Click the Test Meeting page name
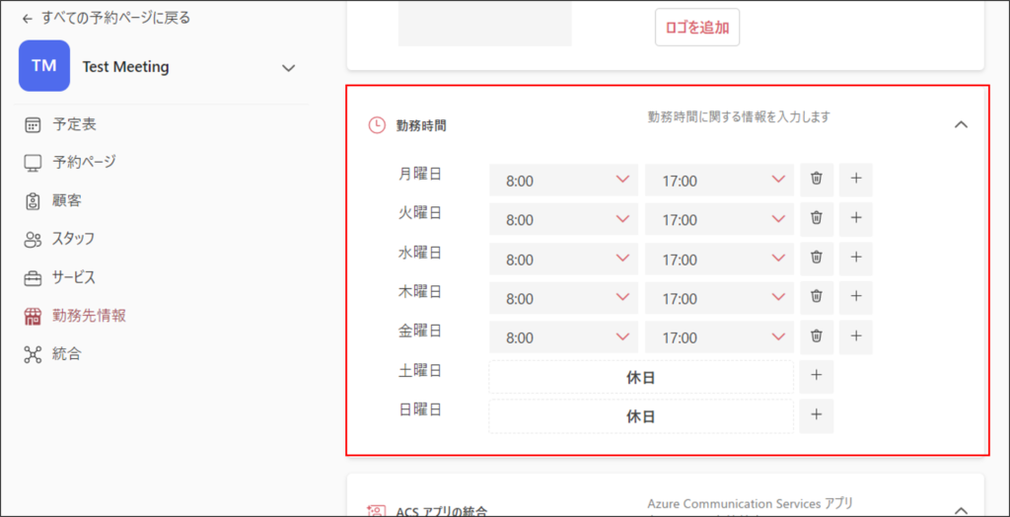The image size is (1010, 517). point(125,66)
